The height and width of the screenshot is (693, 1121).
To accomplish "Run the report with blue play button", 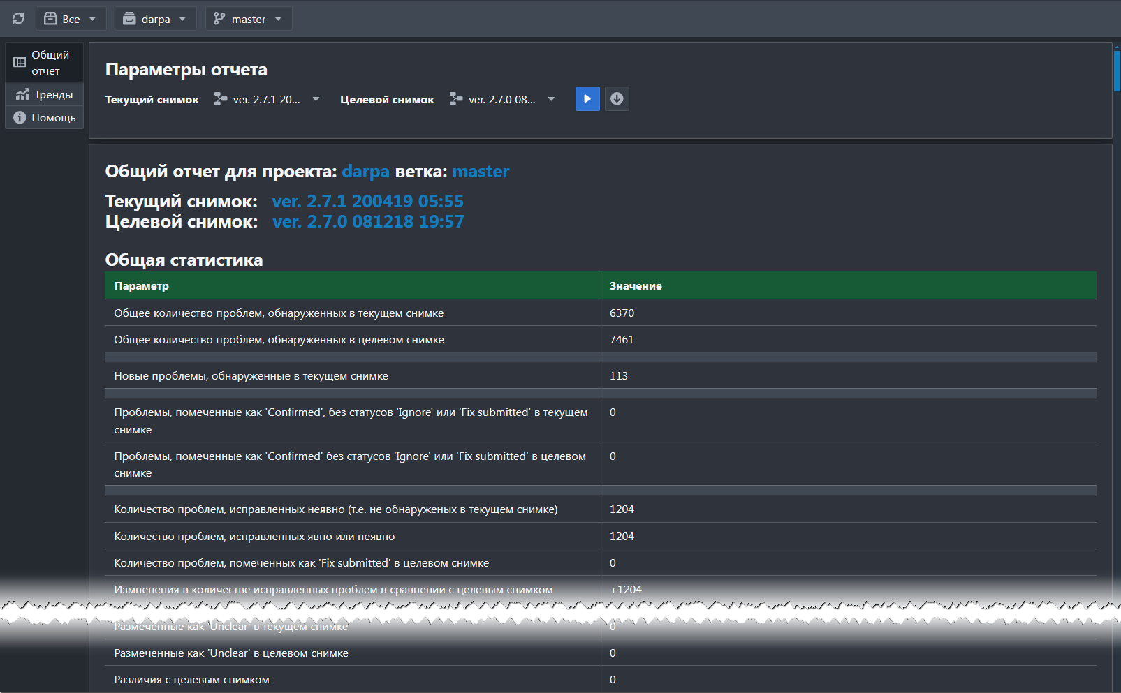I will click(587, 99).
